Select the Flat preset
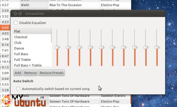177x107 pixels. point(31,31)
